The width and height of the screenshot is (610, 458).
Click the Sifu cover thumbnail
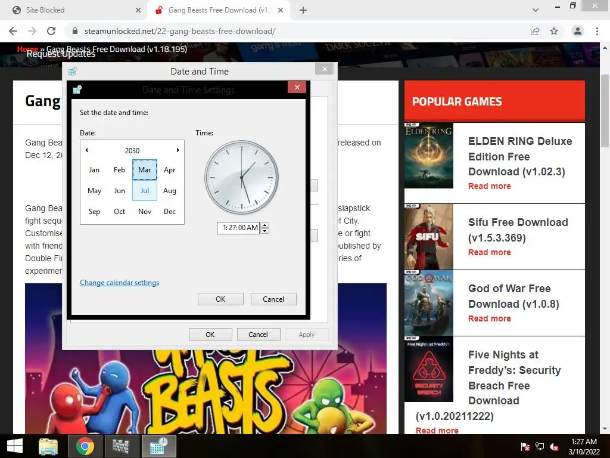[x=429, y=237]
